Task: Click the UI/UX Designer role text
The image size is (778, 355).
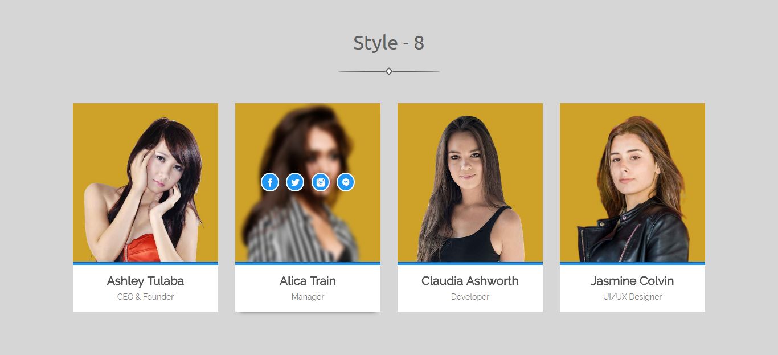Action: (x=632, y=297)
